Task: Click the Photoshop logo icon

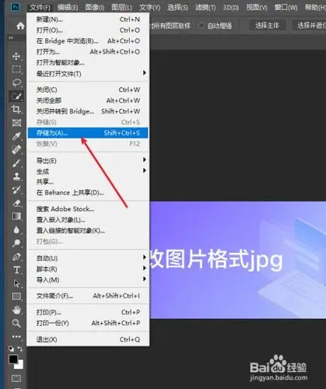Action: (x=15, y=7)
